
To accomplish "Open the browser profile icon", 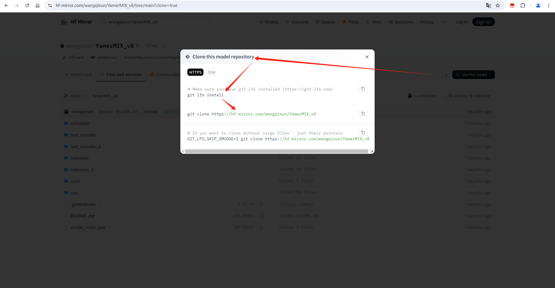I will click(x=538, y=5).
